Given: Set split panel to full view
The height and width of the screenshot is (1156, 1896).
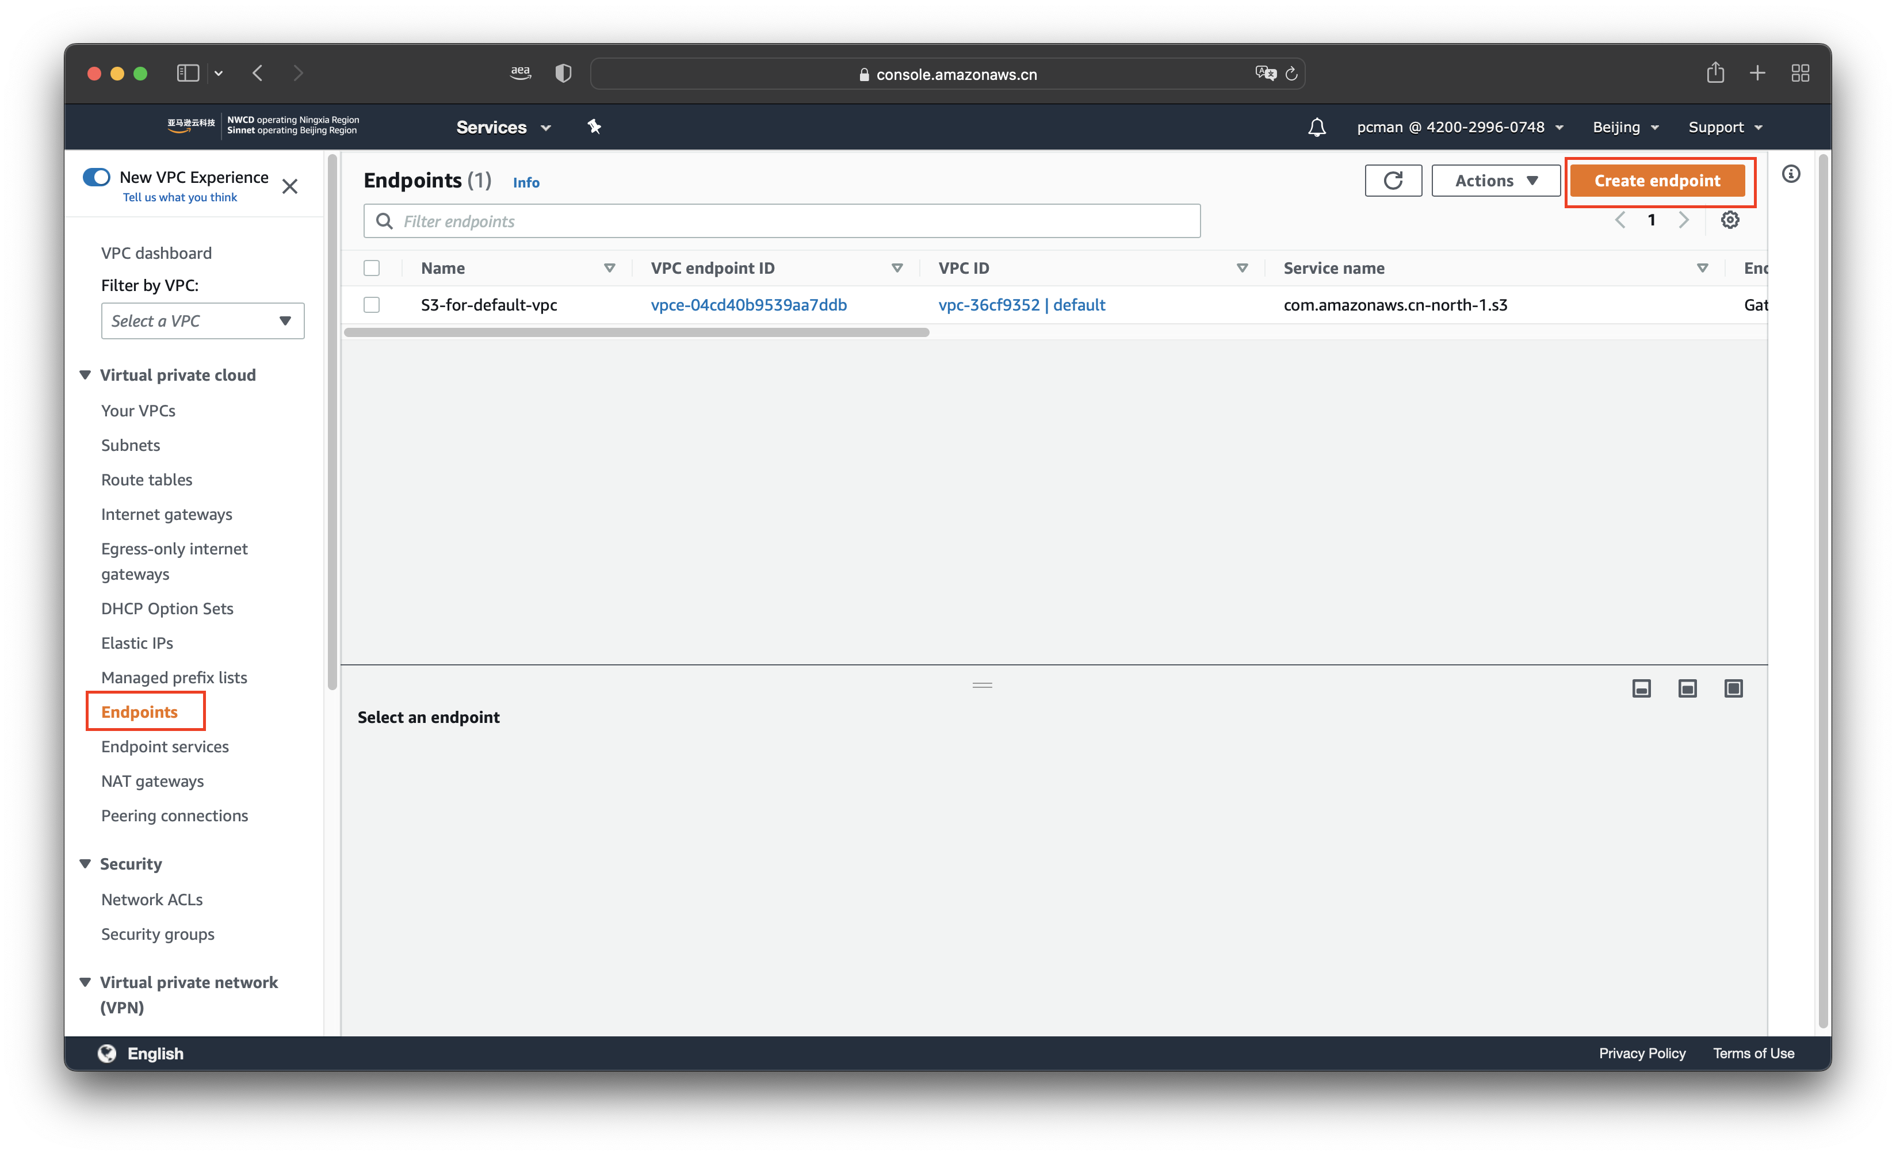Looking at the screenshot, I should point(1734,688).
